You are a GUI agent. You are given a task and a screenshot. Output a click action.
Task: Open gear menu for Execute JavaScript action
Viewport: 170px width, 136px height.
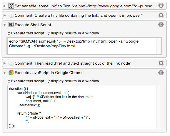pyautogui.click(x=161, y=73)
